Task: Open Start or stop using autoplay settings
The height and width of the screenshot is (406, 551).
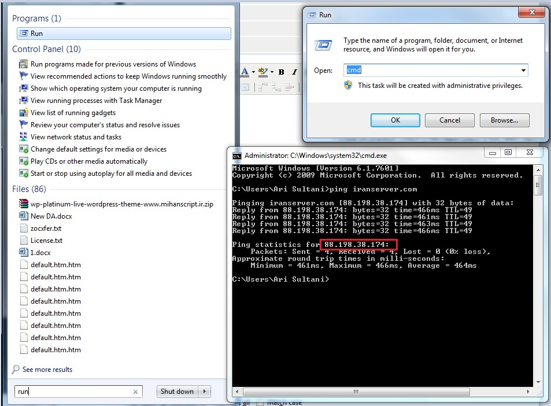Action: tap(105, 174)
